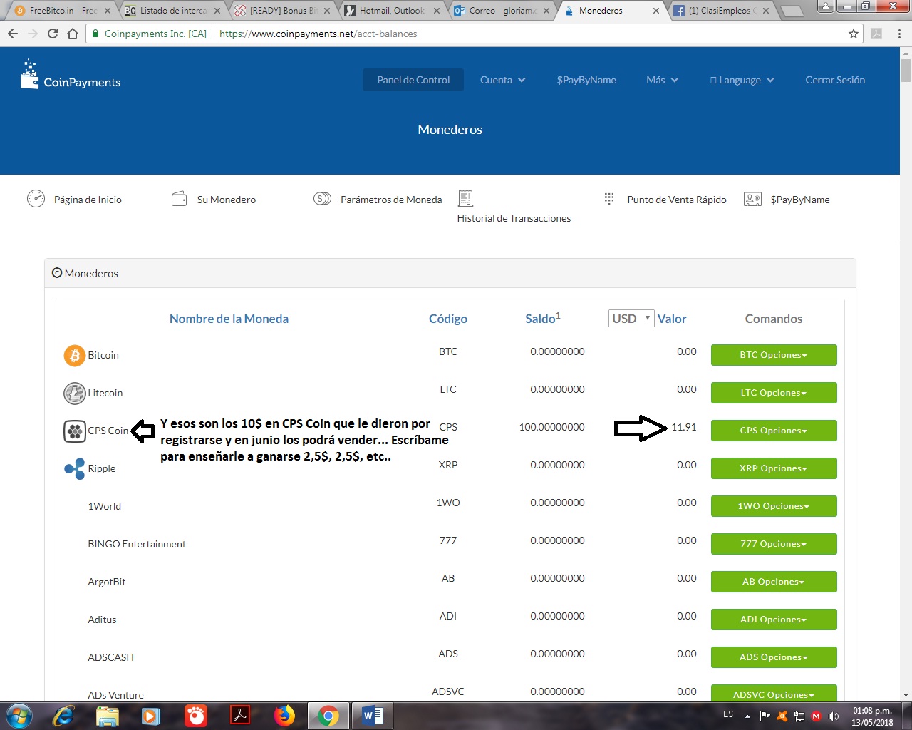Open the Language selector menu
Screen dimensions: 912x730
(x=742, y=80)
